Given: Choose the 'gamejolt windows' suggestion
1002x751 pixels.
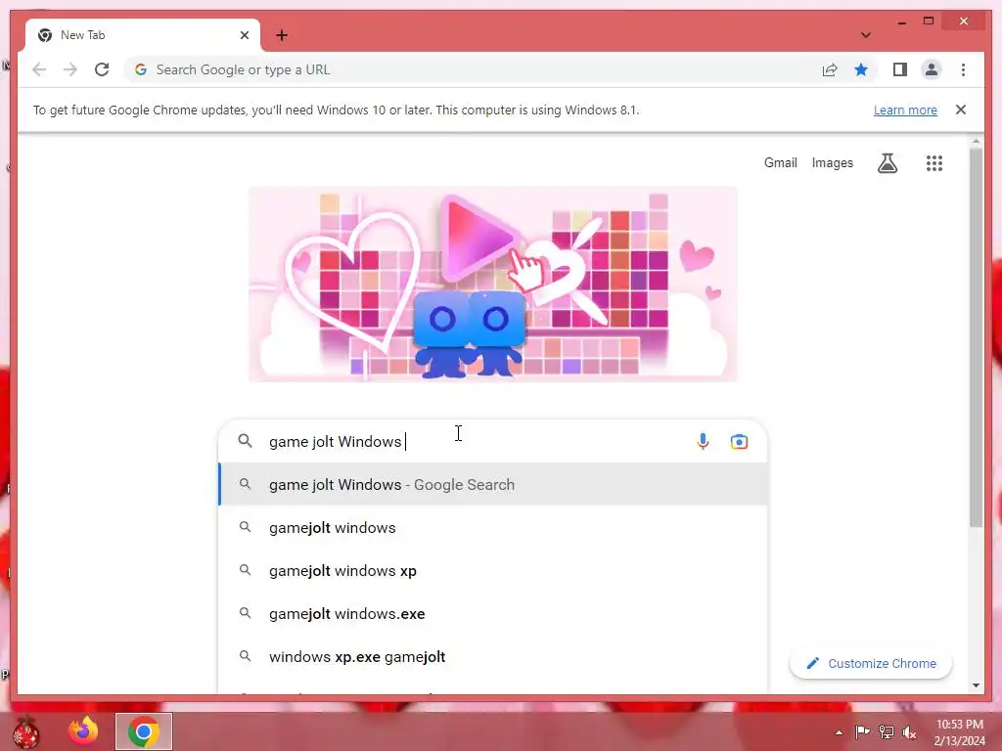Looking at the screenshot, I should click(x=493, y=527).
